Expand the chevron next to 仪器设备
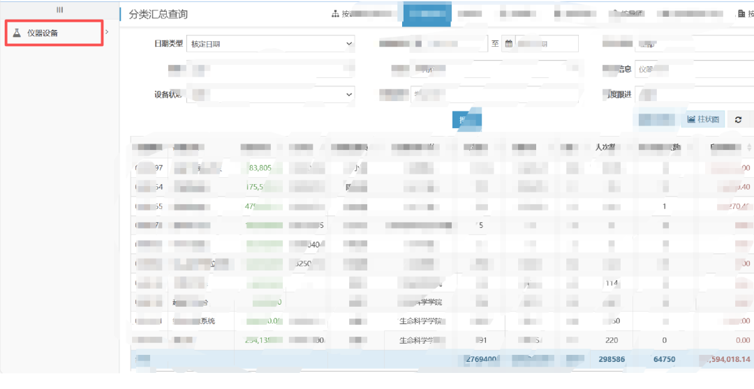The height and width of the screenshot is (389, 754). tap(107, 31)
